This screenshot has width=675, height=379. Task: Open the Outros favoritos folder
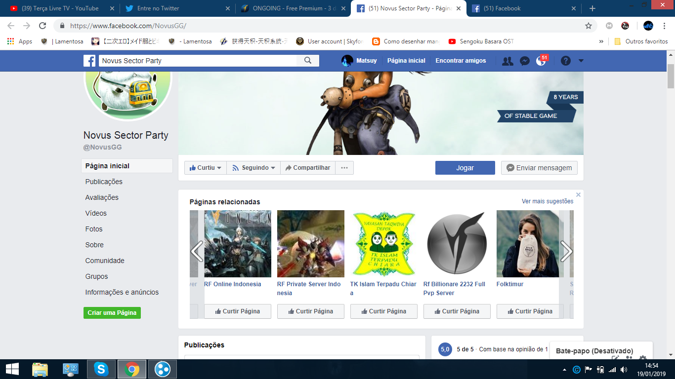coord(641,41)
